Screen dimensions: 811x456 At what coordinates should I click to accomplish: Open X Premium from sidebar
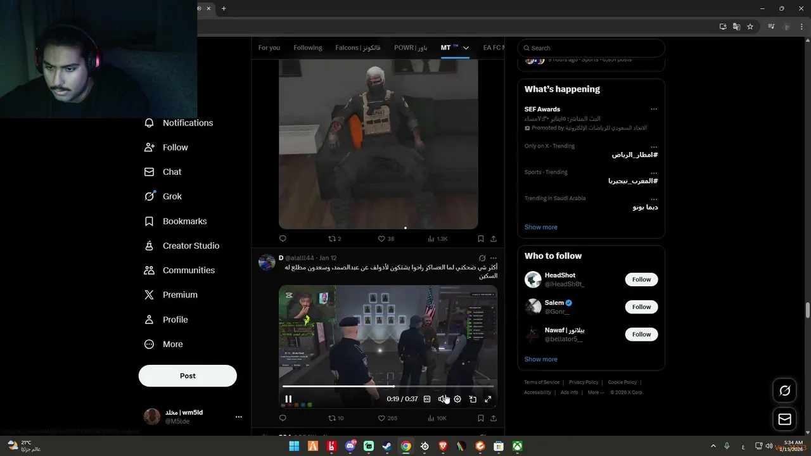coord(170,294)
